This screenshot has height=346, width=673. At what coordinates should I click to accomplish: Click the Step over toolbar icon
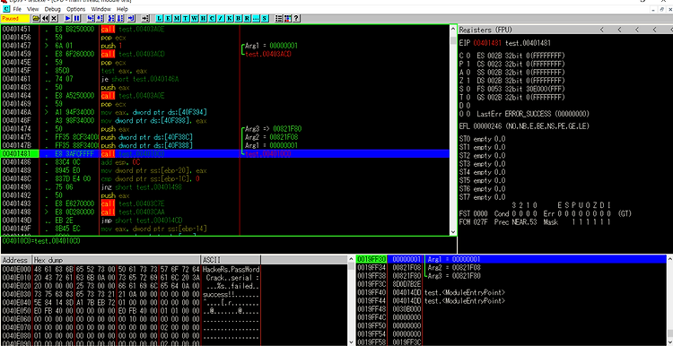click(100, 19)
